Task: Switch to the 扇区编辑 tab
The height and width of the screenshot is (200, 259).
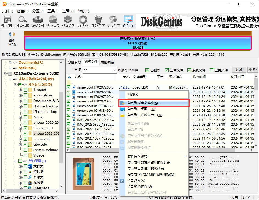Action: (x=107, y=62)
